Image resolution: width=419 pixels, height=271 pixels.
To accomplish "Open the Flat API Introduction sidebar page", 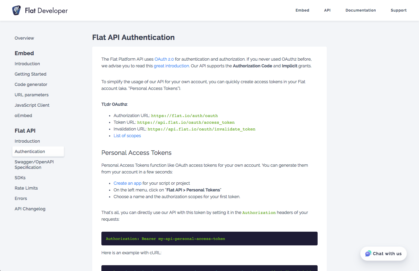I will (27, 141).
